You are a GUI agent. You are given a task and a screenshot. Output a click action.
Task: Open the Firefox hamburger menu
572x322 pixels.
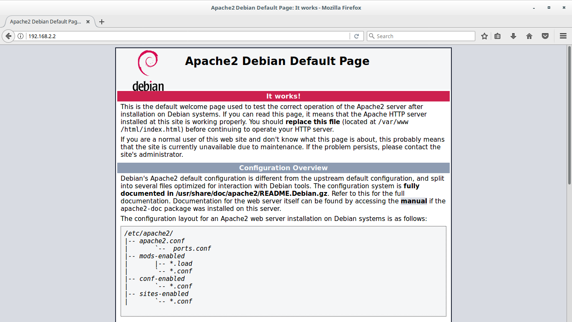(x=563, y=36)
